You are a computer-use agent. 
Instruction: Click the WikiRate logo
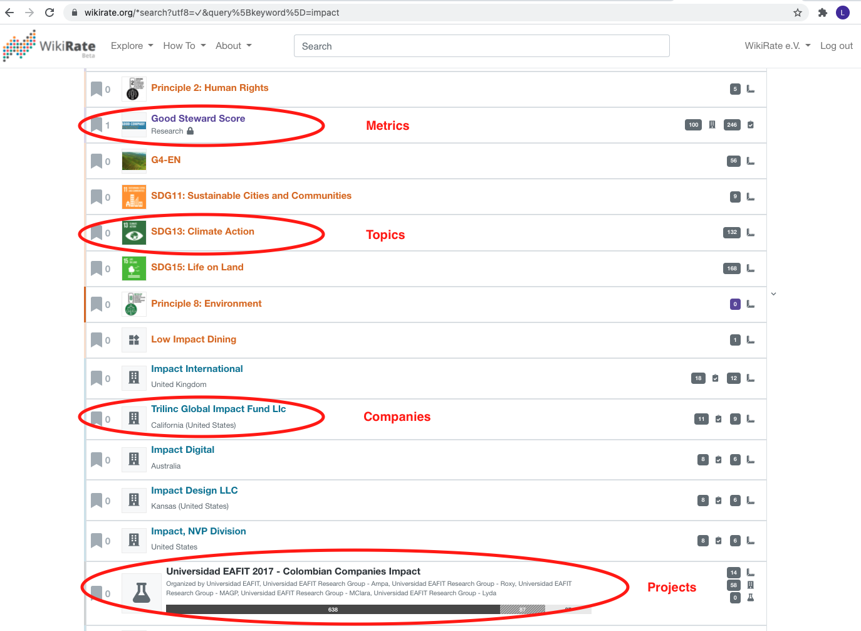pos(49,46)
